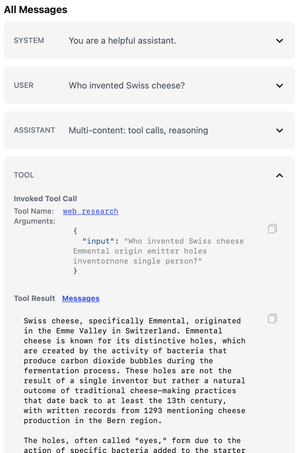This screenshot has width=303, height=453.
Task: Click the Emme Valley result paragraph
Action: coord(134,371)
